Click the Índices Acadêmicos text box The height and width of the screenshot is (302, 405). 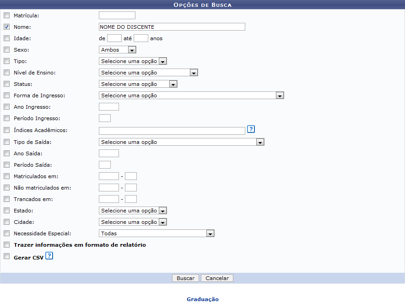tap(172, 131)
